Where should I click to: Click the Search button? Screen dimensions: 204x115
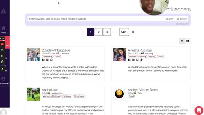[x=169, y=19]
